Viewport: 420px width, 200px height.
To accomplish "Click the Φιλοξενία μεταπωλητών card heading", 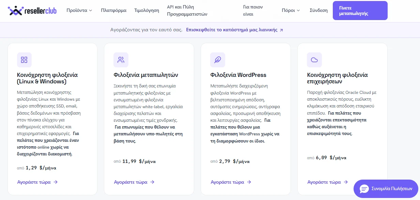I will click(146, 75).
